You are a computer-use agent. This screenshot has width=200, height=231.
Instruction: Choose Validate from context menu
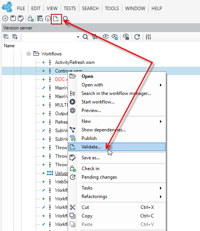click(x=117, y=147)
